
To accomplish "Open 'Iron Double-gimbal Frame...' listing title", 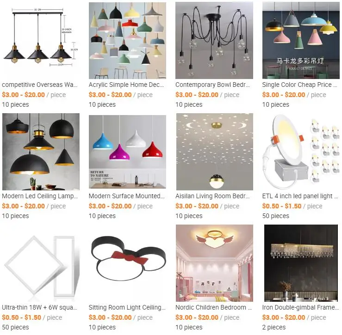I will pyautogui.click(x=300, y=307).
